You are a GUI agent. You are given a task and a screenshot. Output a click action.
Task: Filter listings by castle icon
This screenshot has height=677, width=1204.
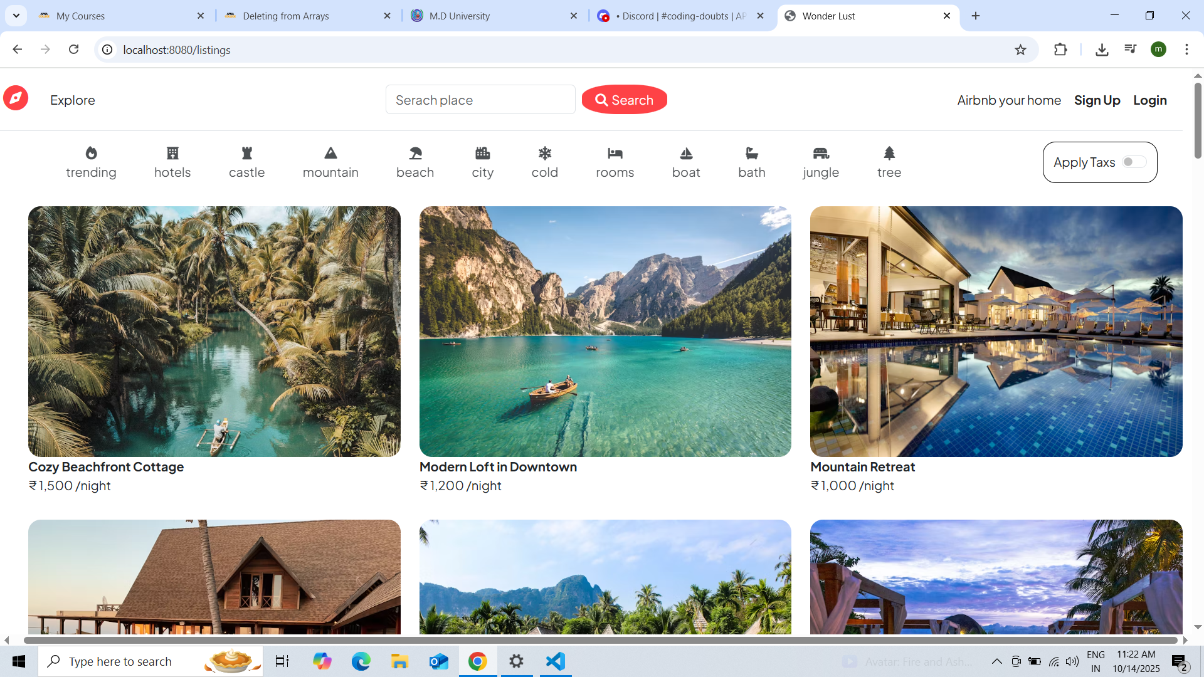[x=247, y=153]
